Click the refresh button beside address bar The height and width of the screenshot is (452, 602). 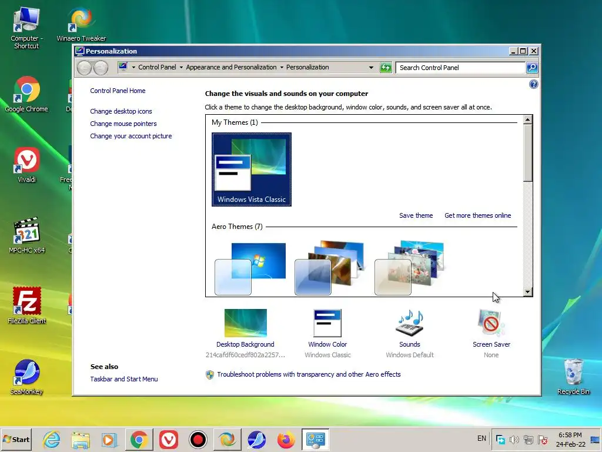[386, 68]
